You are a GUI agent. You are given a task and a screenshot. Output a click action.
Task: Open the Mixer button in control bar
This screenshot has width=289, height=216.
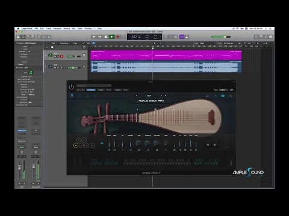[44, 37]
